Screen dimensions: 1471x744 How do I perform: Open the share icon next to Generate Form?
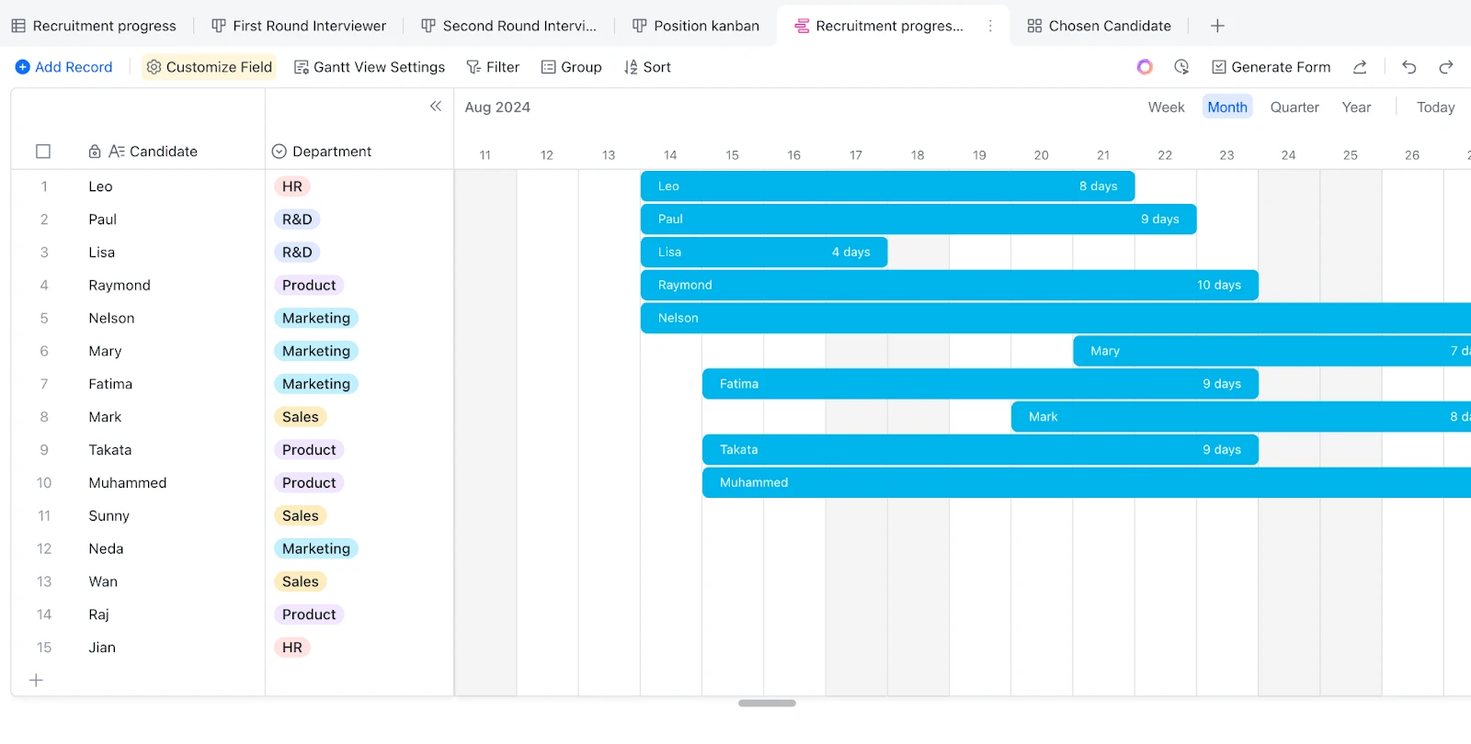(1360, 67)
